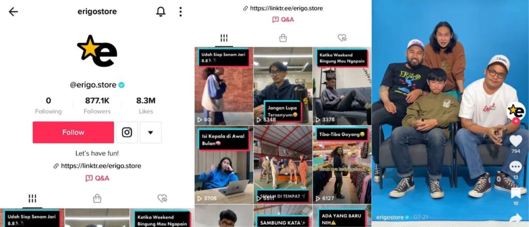Tap the 07-21 date on the video
Screen dimensions: 529x227
(x=421, y=217)
